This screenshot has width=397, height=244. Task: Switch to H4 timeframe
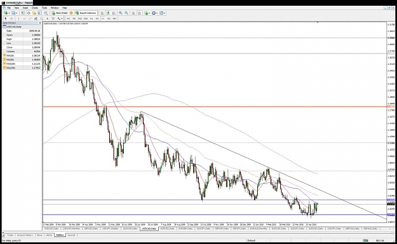tap(97, 18)
